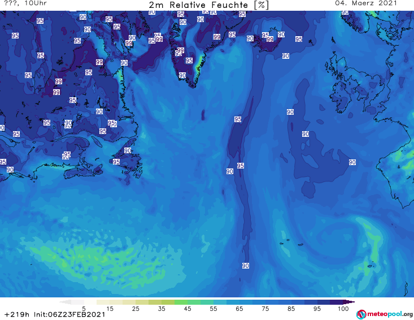The width and height of the screenshot is (414, 320).
Task: Pick the darkest purple colorbar segment at 100
Action: click(x=337, y=302)
